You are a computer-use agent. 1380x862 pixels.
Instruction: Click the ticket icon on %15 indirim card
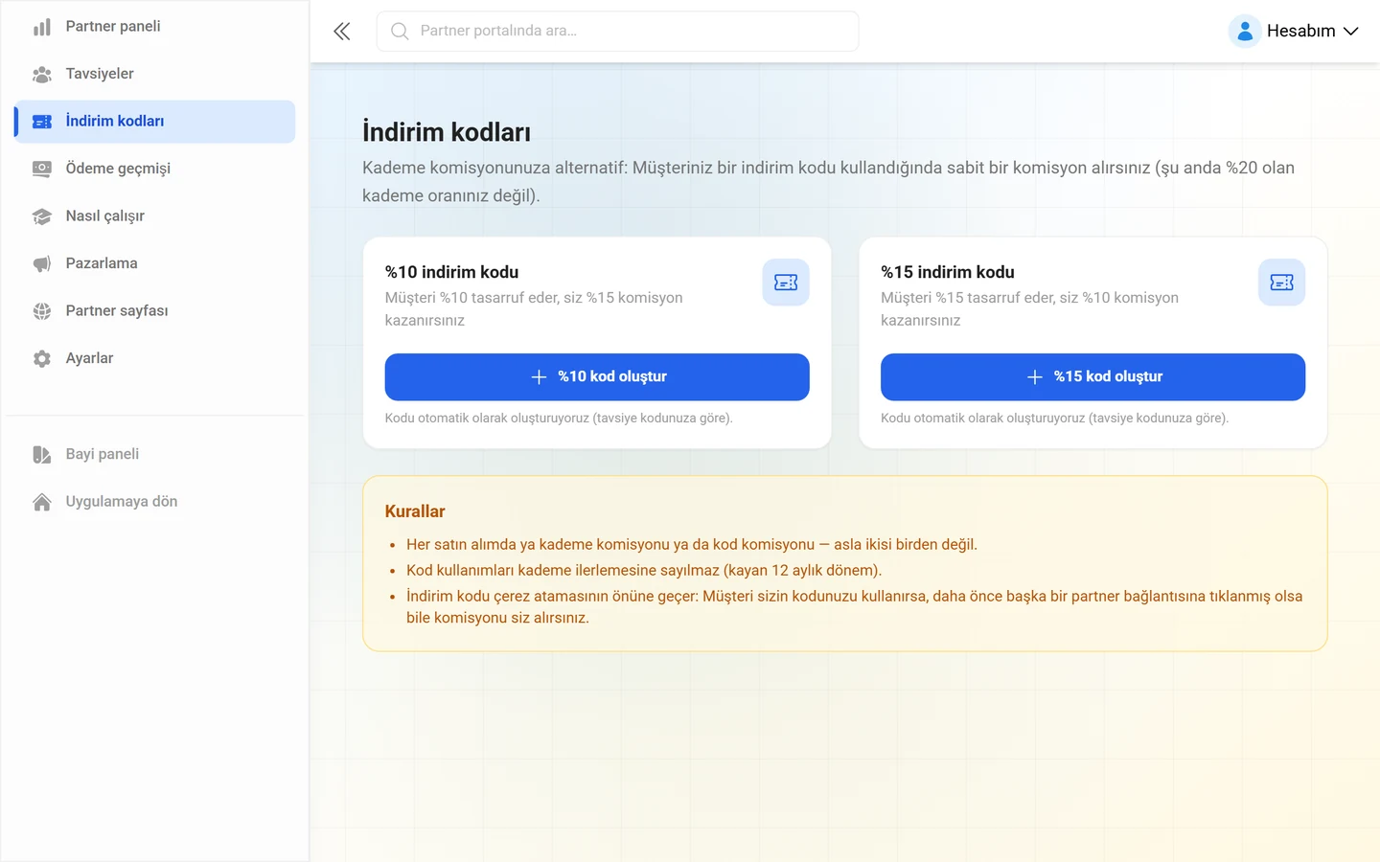[1281, 283]
